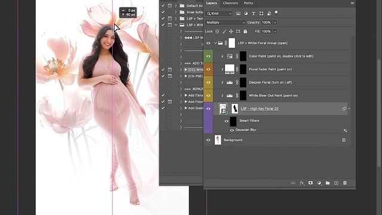Filter layers by shape layer icon
Viewport: 382px width, 215px height.
(x=261, y=13)
